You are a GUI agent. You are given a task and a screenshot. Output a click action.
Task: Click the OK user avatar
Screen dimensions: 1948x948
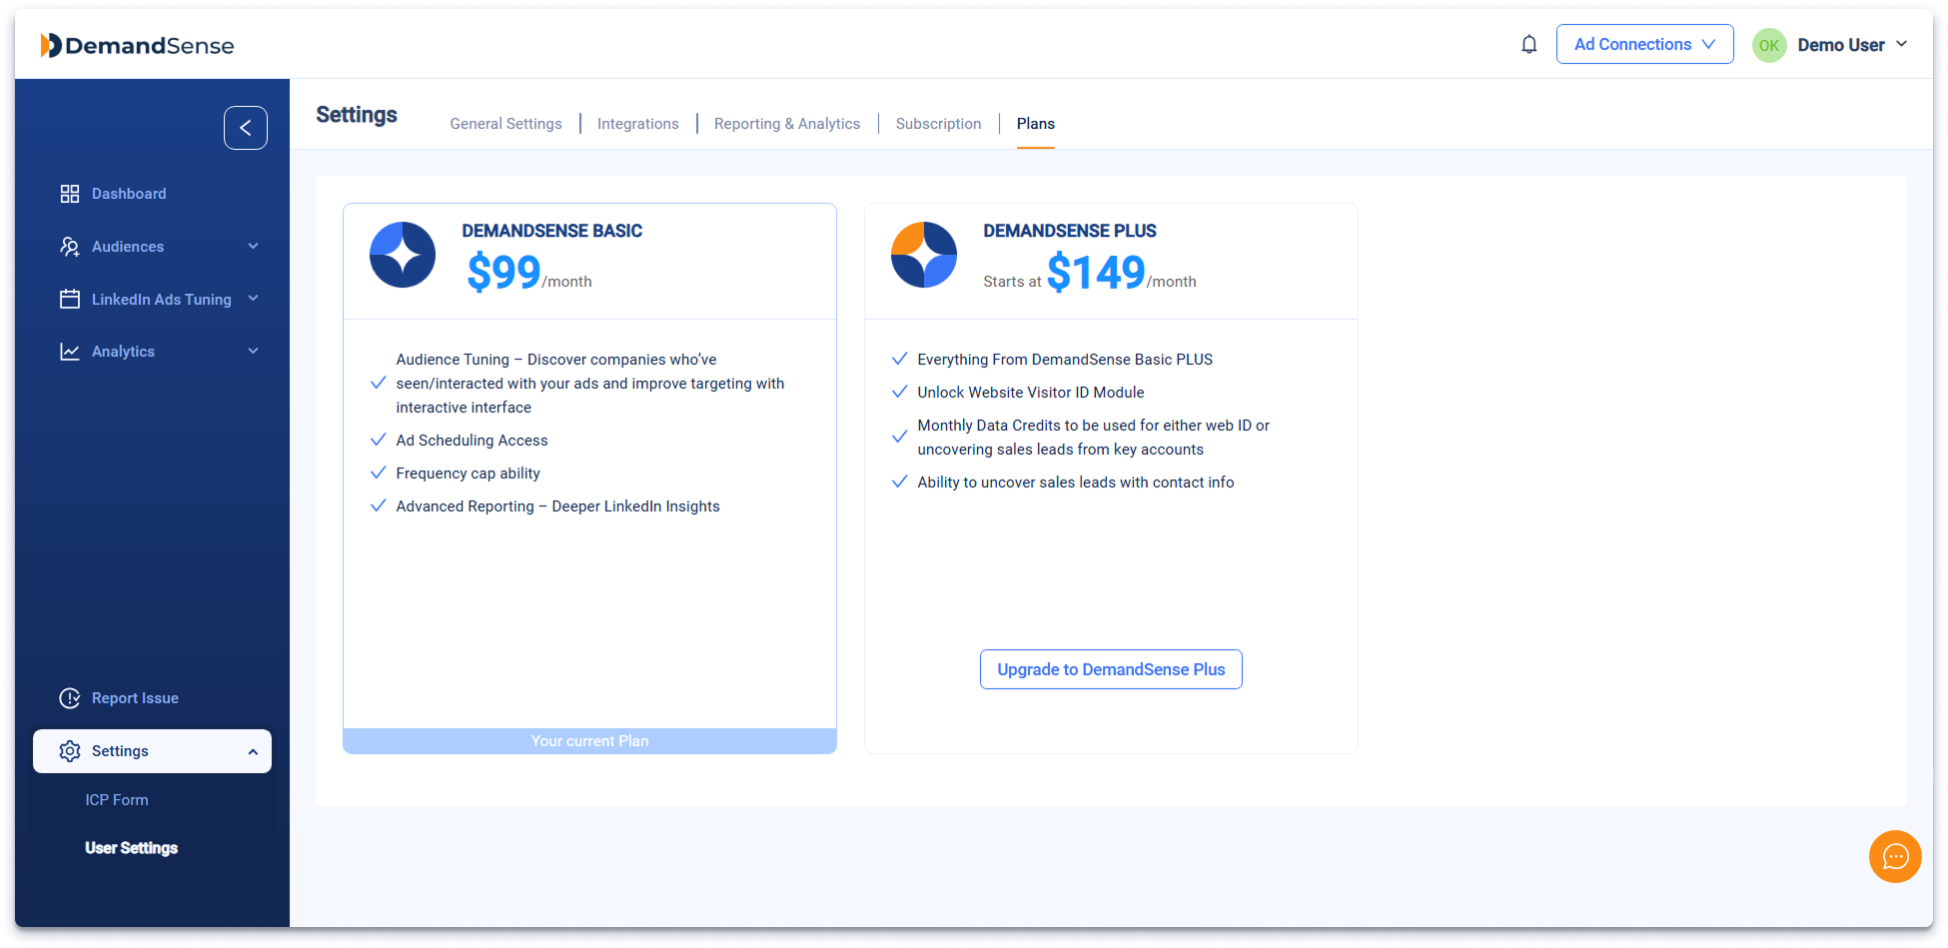click(1769, 45)
